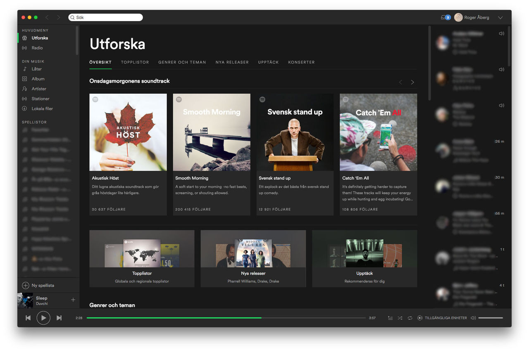Adjust the volume slider
Image resolution: width=529 pixels, height=352 pixels.
point(491,318)
